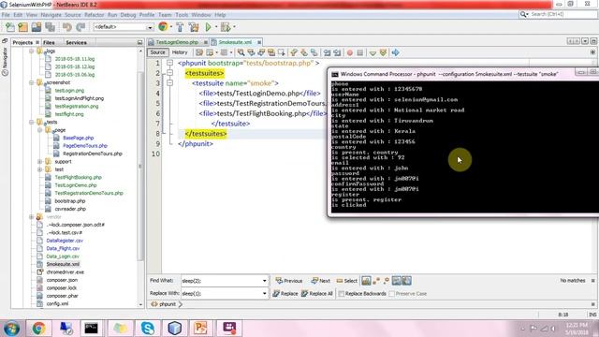This screenshot has height=337, width=599.
Task: Click the New File toolbar icon
Action: pos(10,27)
